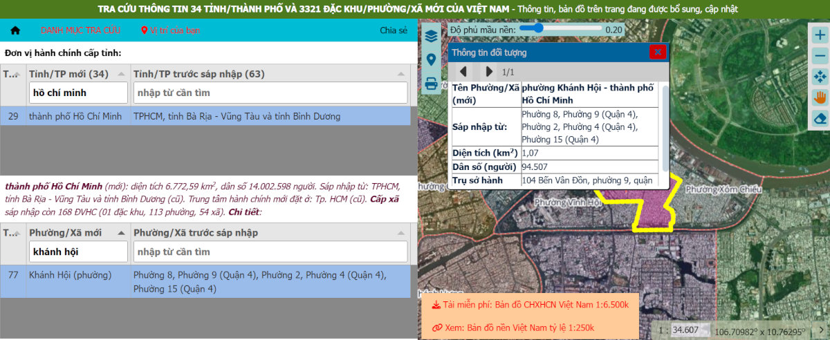Zoom in on the map
The width and height of the screenshot is (830, 340).
click(x=820, y=35)
